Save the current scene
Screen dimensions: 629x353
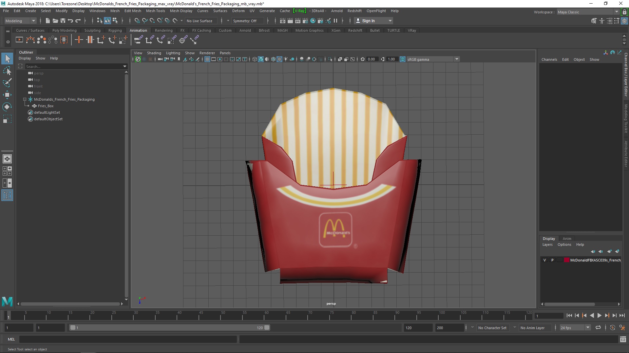coord(63,21)
